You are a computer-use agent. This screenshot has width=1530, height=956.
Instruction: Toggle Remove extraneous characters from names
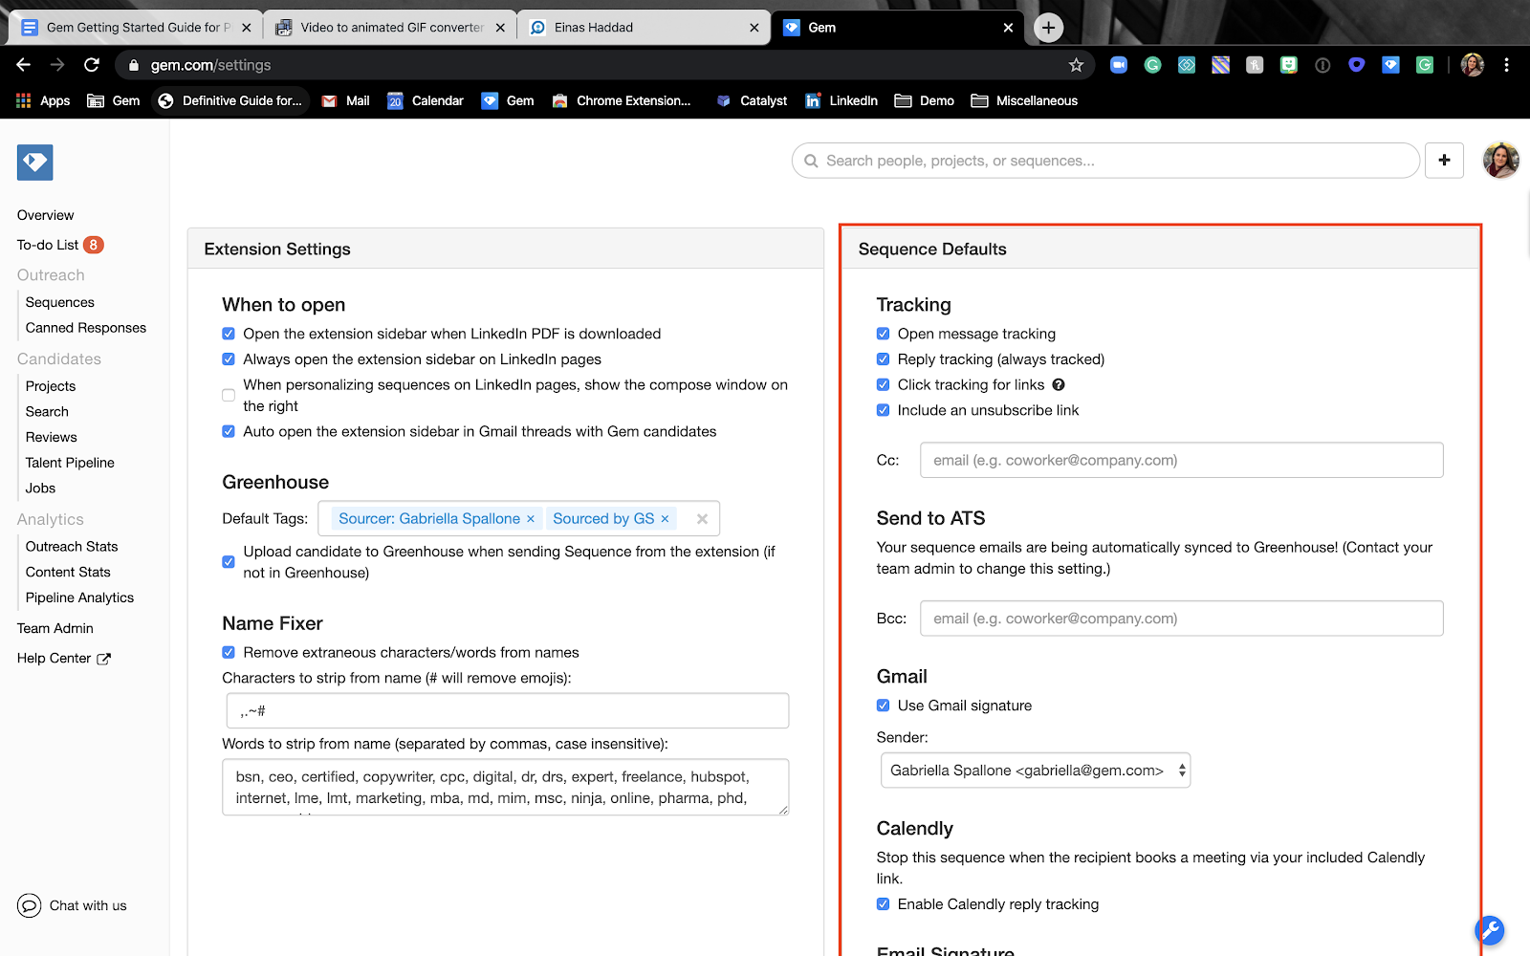click(x=229, y=652)
